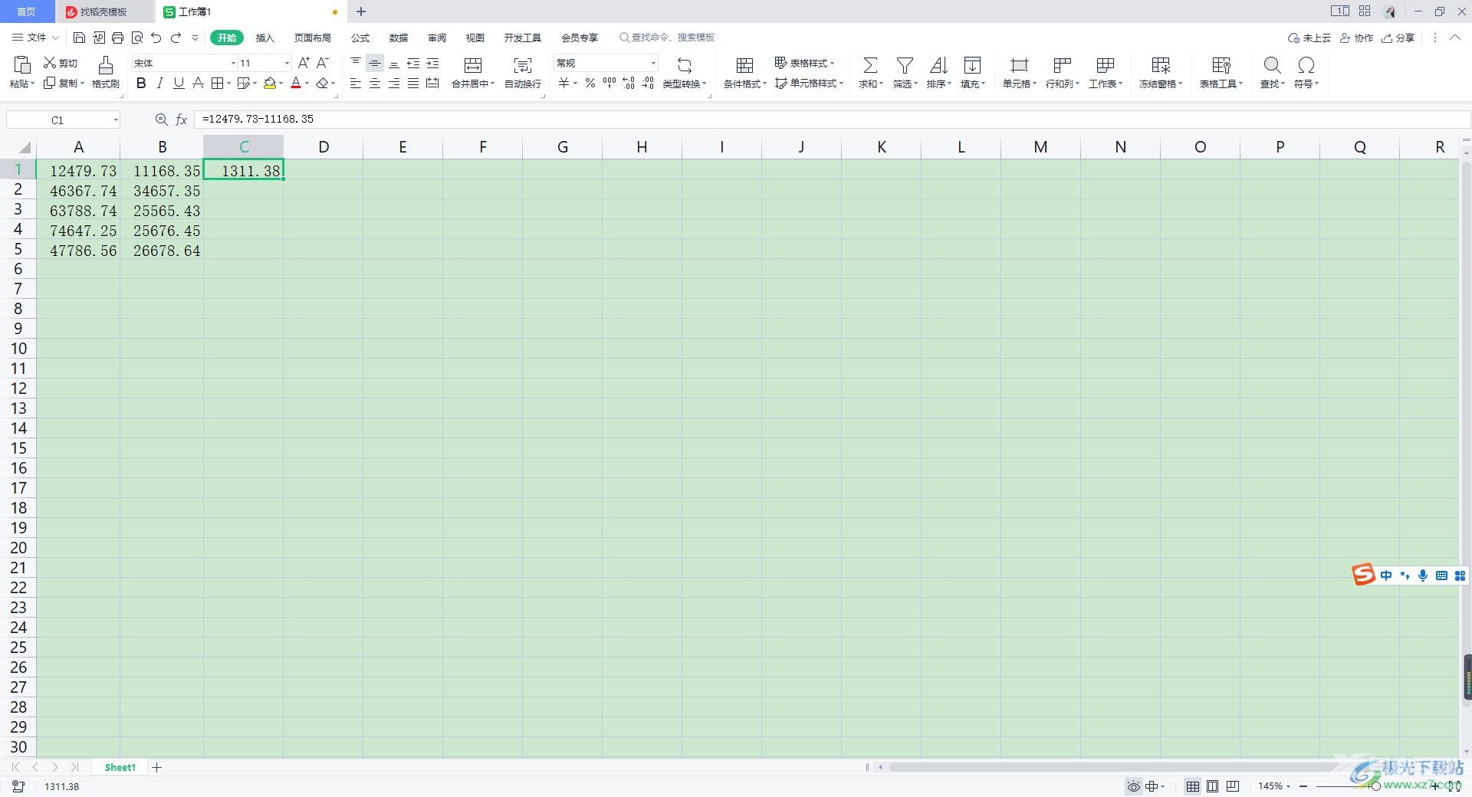Click the Collaborate (协作) button

[x=1356, y=38]
